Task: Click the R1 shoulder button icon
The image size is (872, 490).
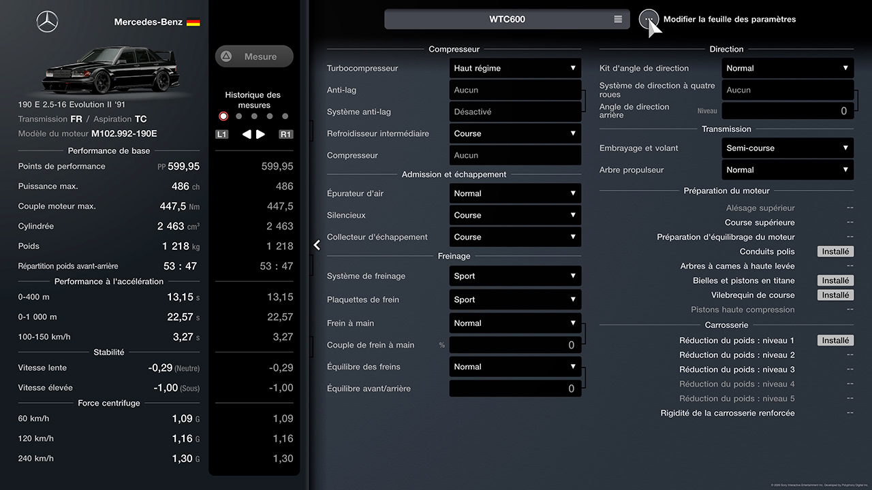Action: pyautogui.click(x=286, y=134)
